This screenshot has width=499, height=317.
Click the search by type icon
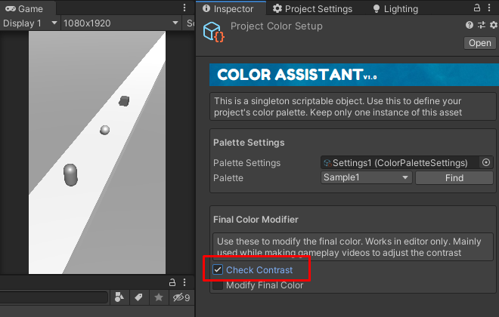point(119,297)
